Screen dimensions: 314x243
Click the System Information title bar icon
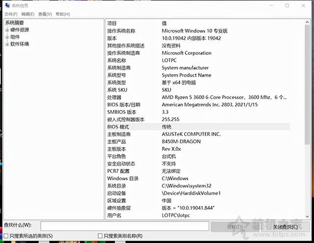point(7,5)
